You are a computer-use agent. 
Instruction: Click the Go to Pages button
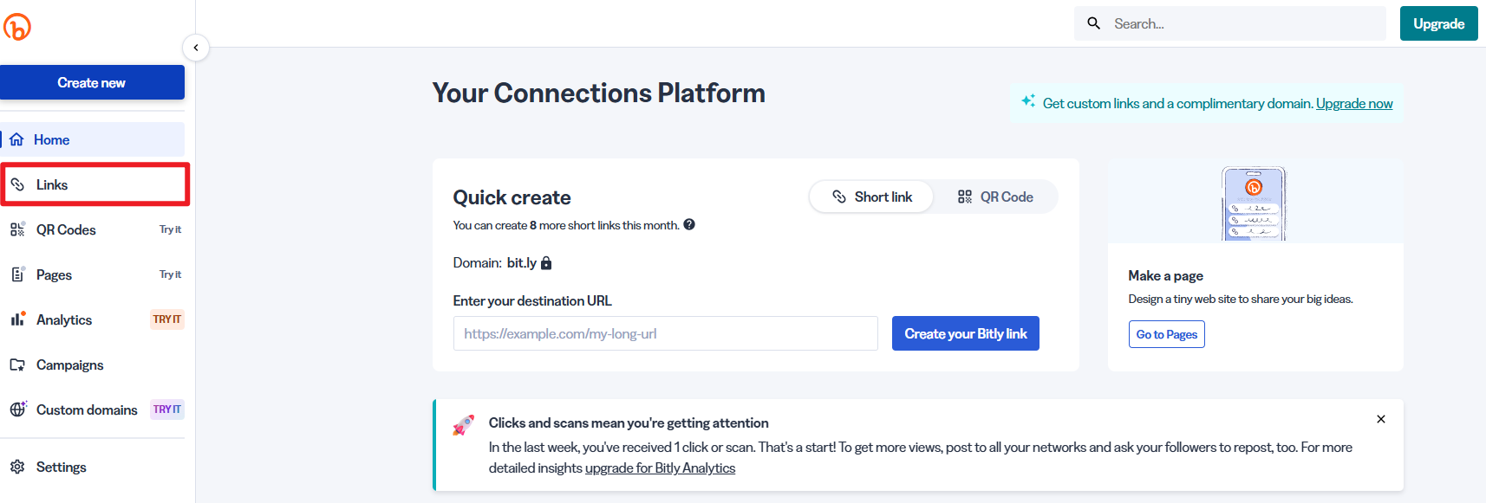click(1167, 334)
